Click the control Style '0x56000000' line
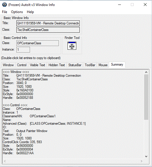 [18, 146]
